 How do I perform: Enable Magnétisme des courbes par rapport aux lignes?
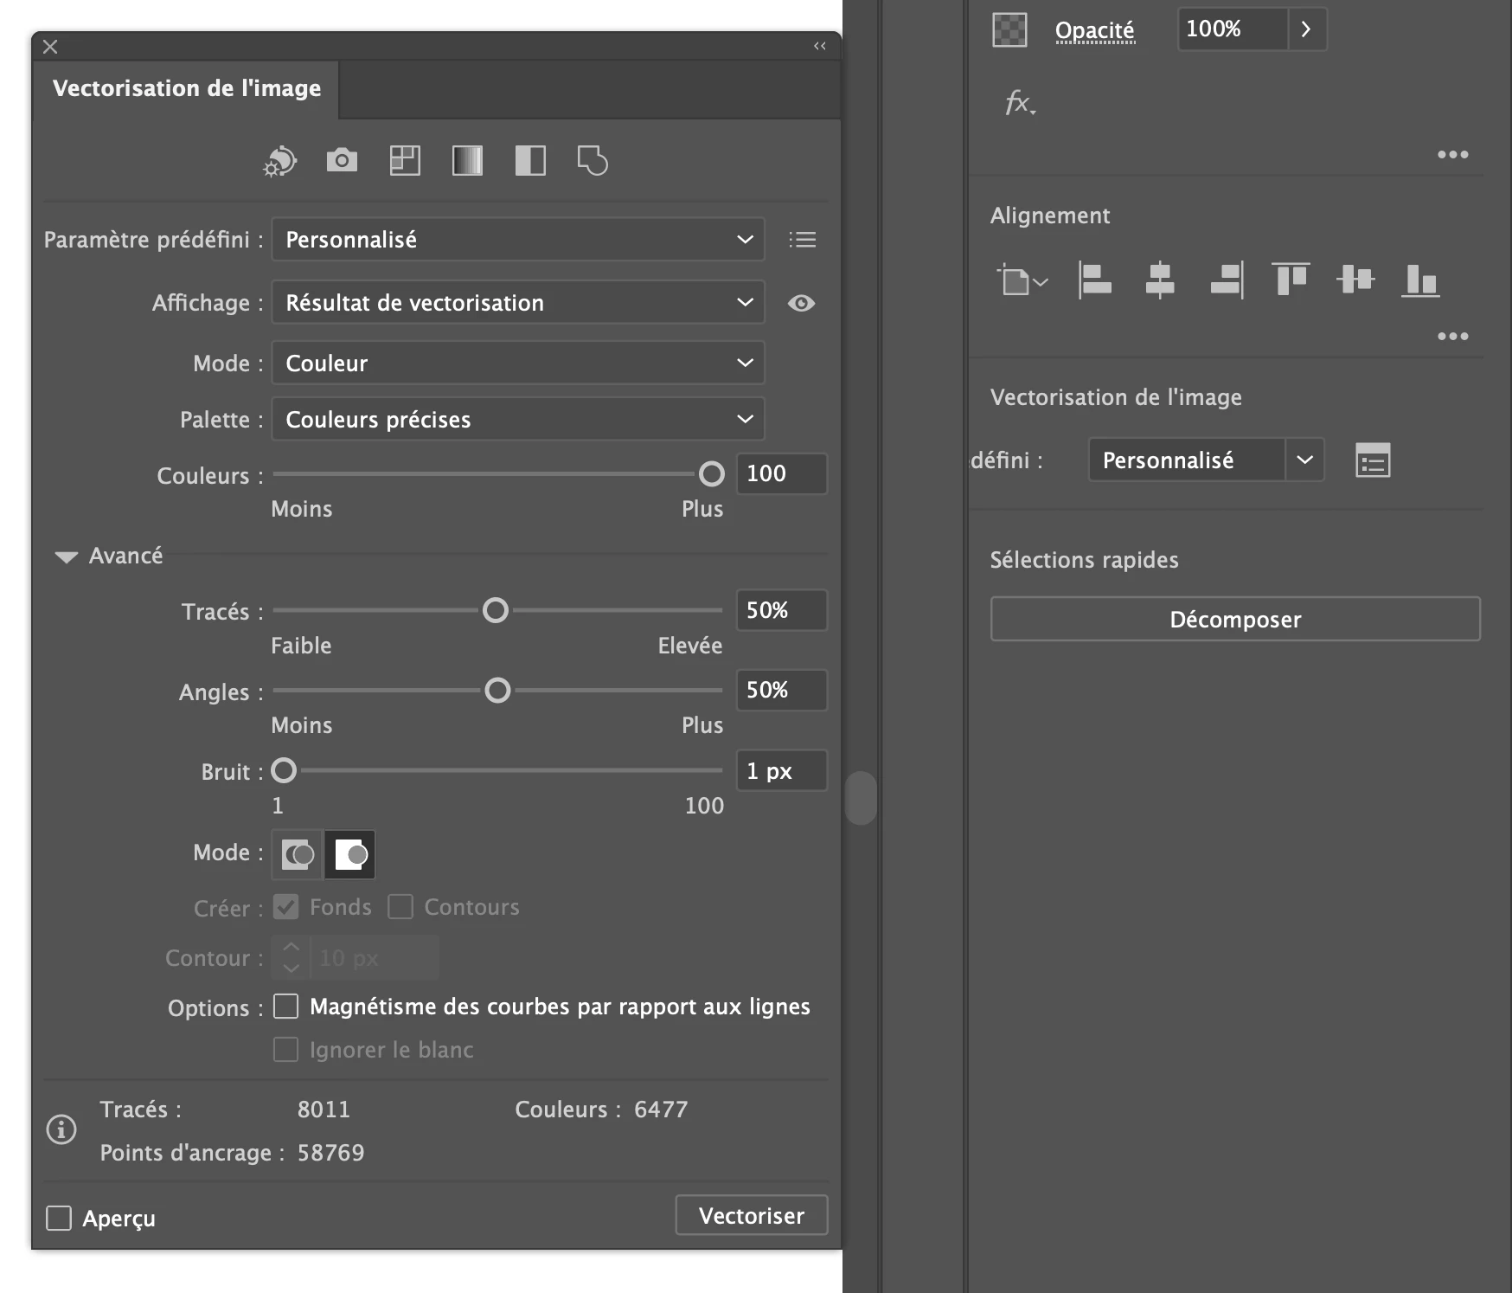pos(286,1007)
